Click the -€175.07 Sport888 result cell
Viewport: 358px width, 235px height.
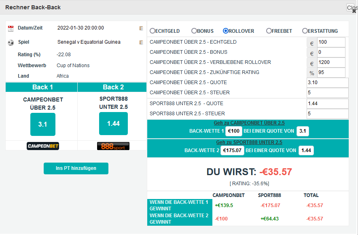(x=270, y=205)
